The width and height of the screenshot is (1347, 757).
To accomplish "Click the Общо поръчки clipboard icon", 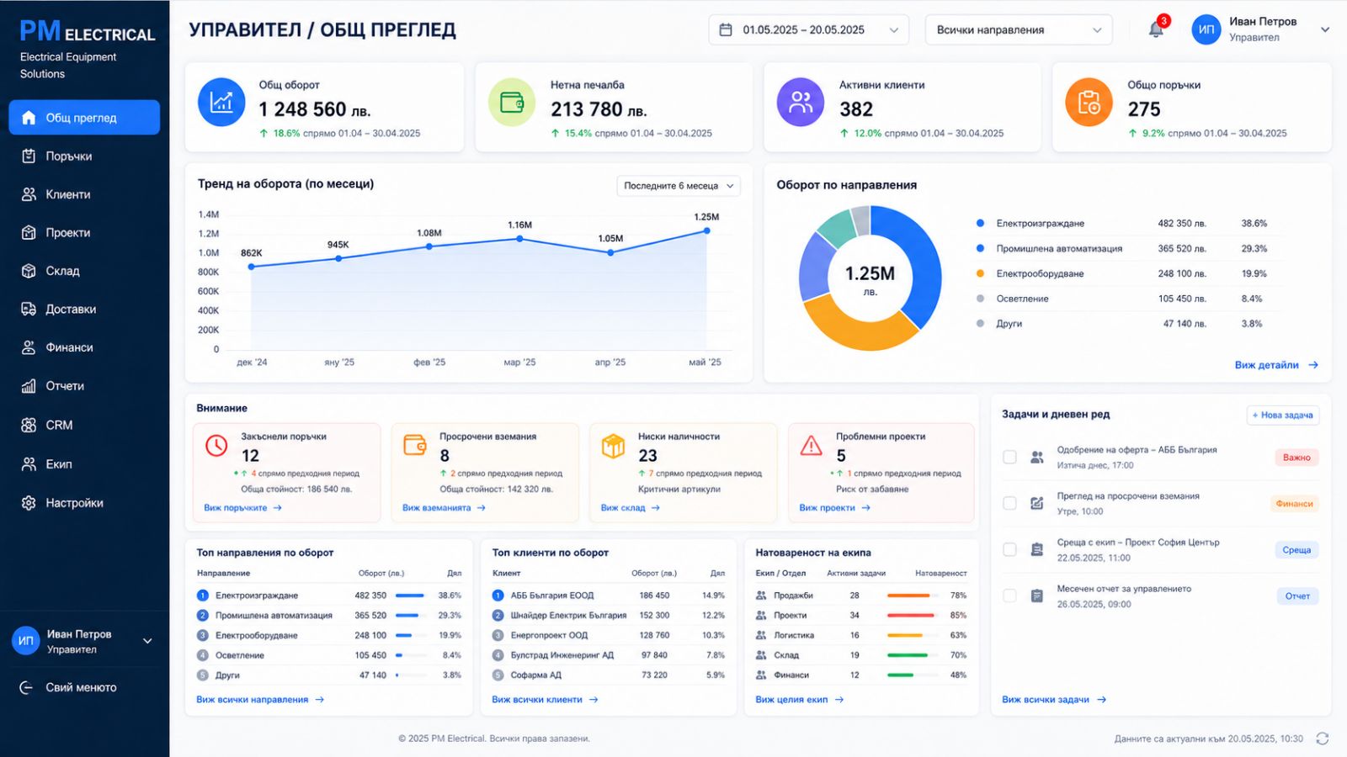I will 1089,102.
